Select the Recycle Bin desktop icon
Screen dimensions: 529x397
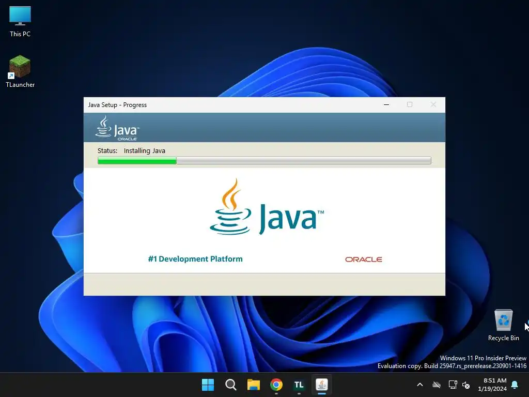[x=503, y=325]
